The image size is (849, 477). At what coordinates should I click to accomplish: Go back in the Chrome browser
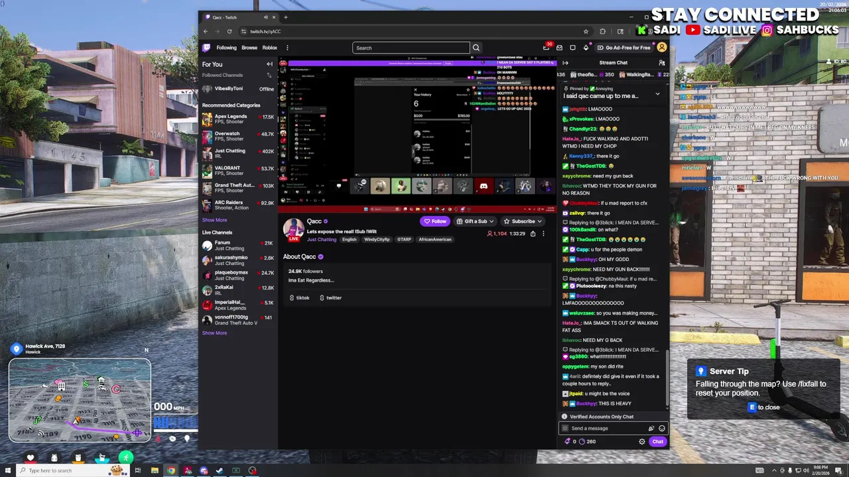(206, 31)
